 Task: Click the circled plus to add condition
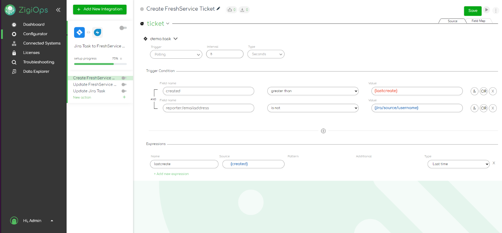323,131
